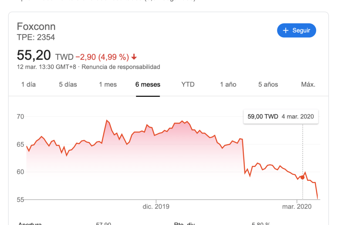
Task: Click the Foxconn company title
Action: coord(36,27)
